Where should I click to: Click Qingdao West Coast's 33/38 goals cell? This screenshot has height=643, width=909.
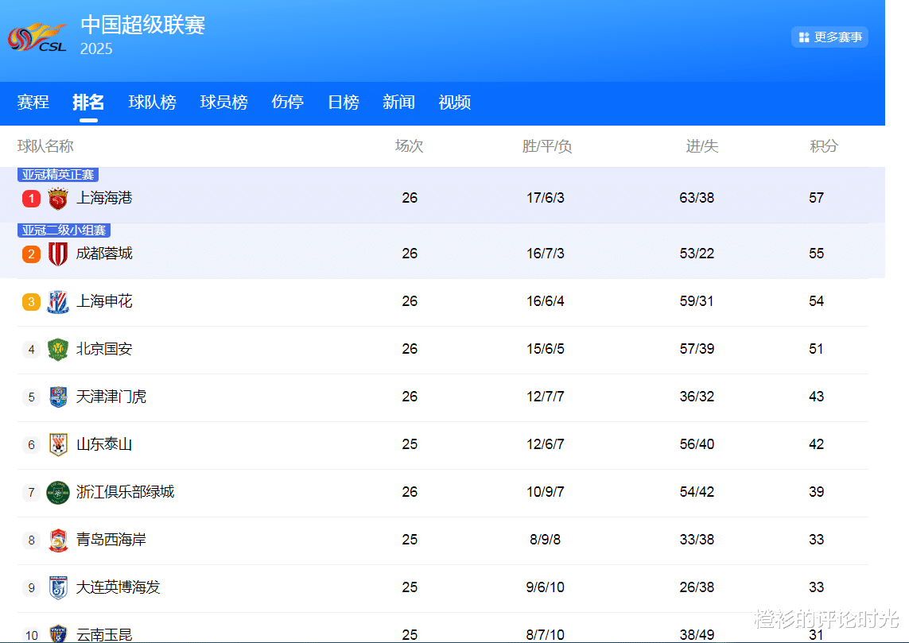point(697,540)
